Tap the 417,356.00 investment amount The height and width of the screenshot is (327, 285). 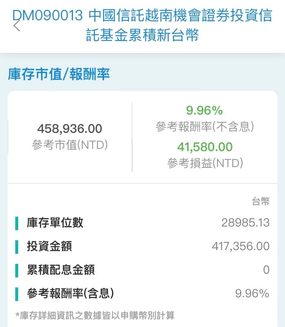[x=241, y=246]
